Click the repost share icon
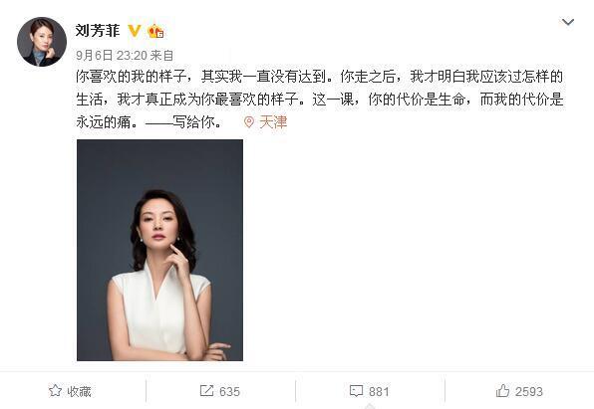 206,391
